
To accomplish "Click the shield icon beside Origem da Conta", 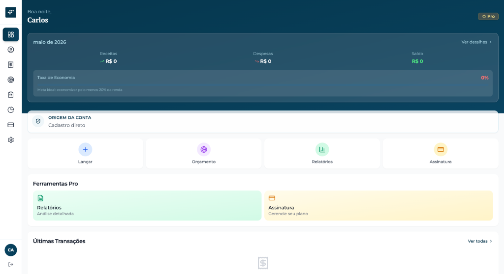I will pos(38,121).
